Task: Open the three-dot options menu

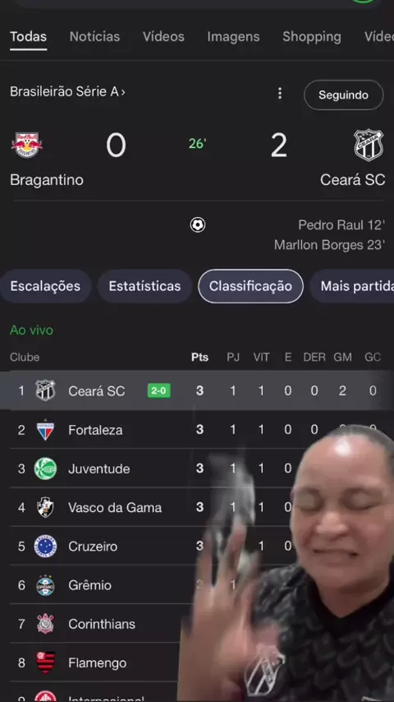Action: [280, 94]
